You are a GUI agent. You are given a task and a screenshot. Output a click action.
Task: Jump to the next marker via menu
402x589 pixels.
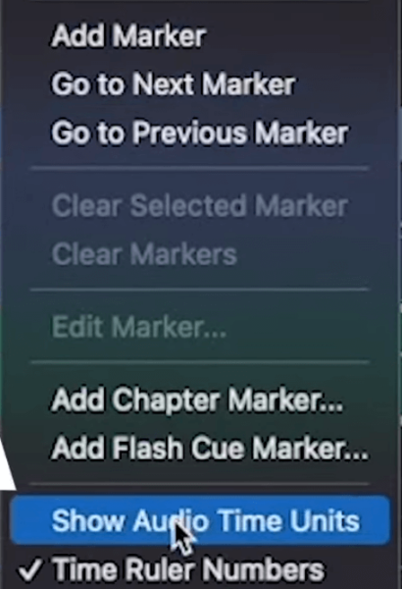tap(201, 84)
